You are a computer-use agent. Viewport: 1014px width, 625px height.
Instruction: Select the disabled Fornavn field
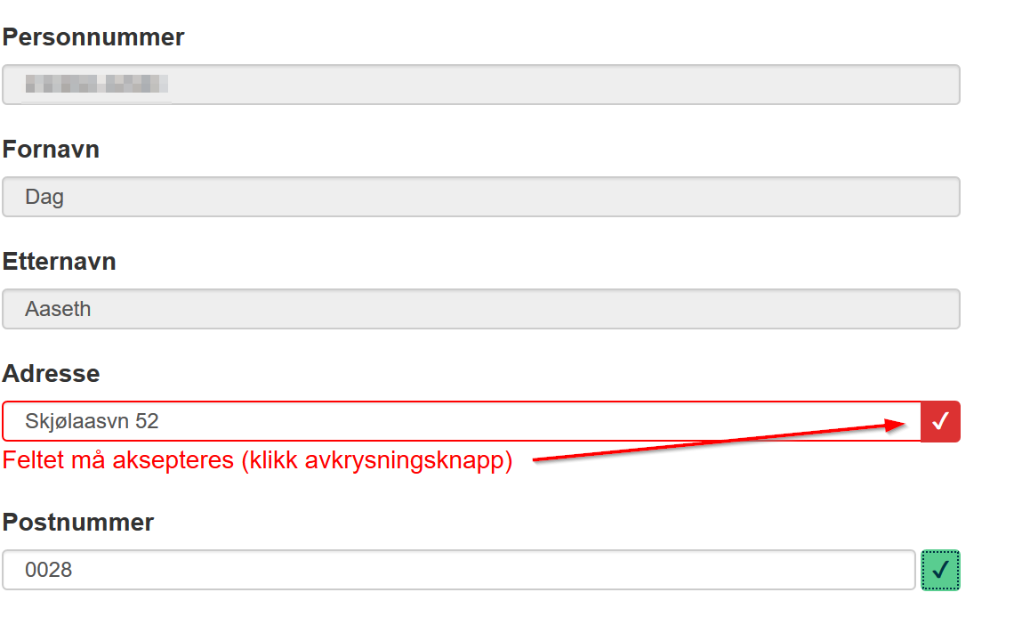coord(481,197)
